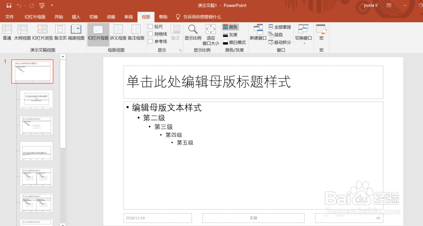Click 新建窗口 new window
423x226 pixels.
258,33
